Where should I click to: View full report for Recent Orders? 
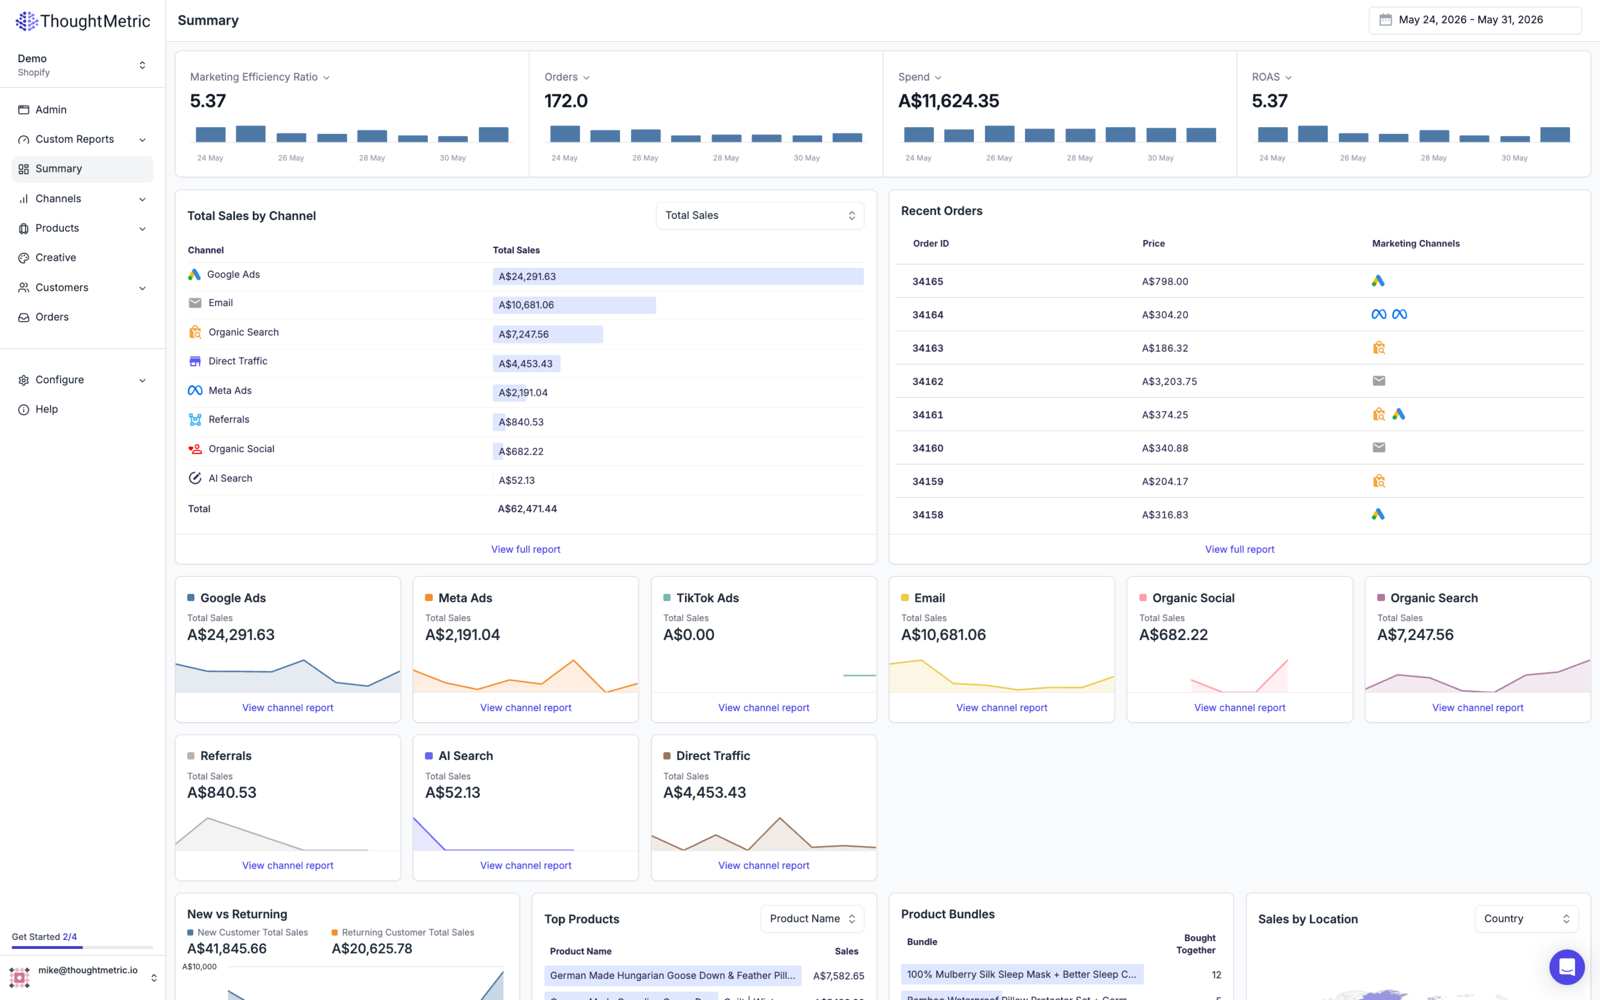click(x=1240, y=549)
